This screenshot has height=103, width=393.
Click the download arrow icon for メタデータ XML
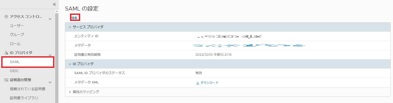coord(198,83)
